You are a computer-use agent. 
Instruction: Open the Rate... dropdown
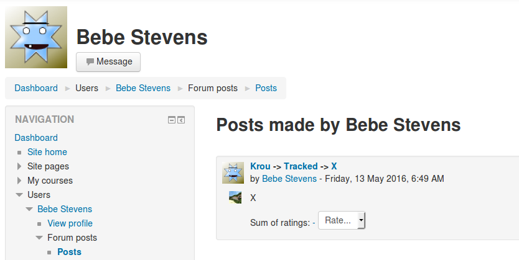coord(341,220)
